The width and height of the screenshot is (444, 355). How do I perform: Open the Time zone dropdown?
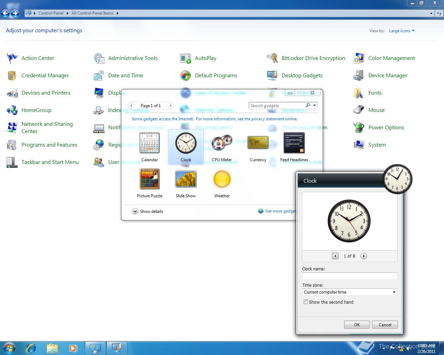click(x=349, y=292)
